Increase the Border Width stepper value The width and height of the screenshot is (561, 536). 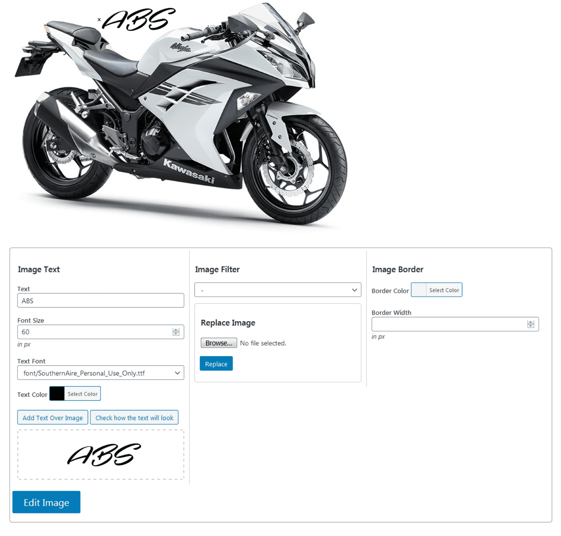click(531, 322)
